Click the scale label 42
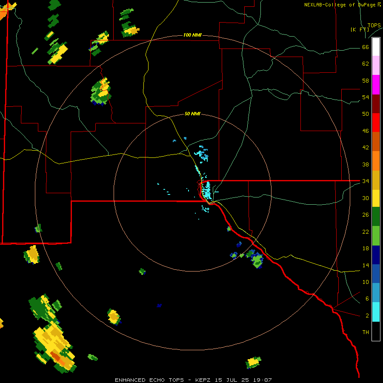Screen dimensions: 383x383 (366, 148)
